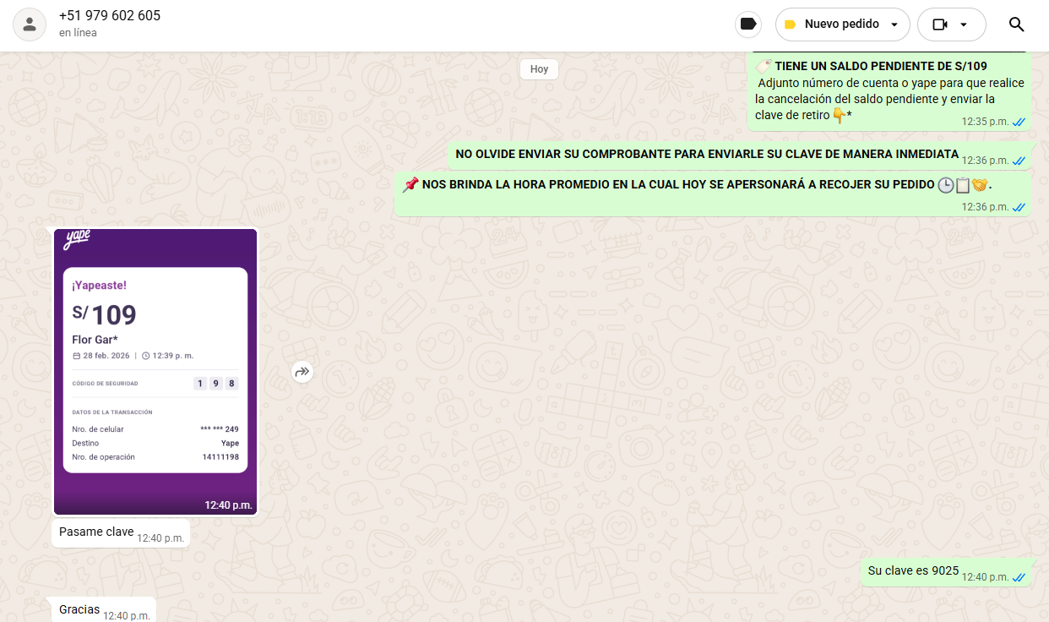The width and height of the screenshot is (1049, 622).
Task: Click the 'Hoy' date badge
Action: (539, 69)
